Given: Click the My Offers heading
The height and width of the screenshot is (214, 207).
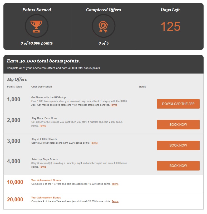Looking at the screenshot, I should [17, 79].
